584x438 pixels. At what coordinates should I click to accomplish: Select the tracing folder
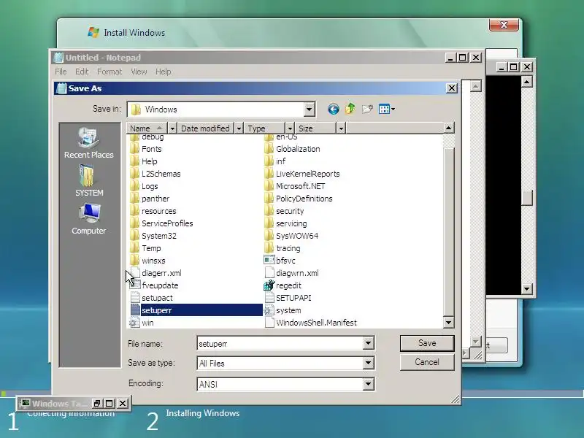[283, 248]
